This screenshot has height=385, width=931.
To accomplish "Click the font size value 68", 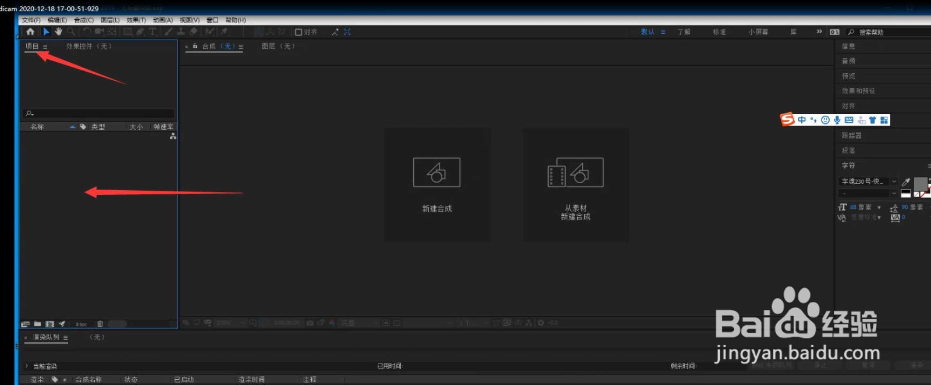I will point(853,207).
